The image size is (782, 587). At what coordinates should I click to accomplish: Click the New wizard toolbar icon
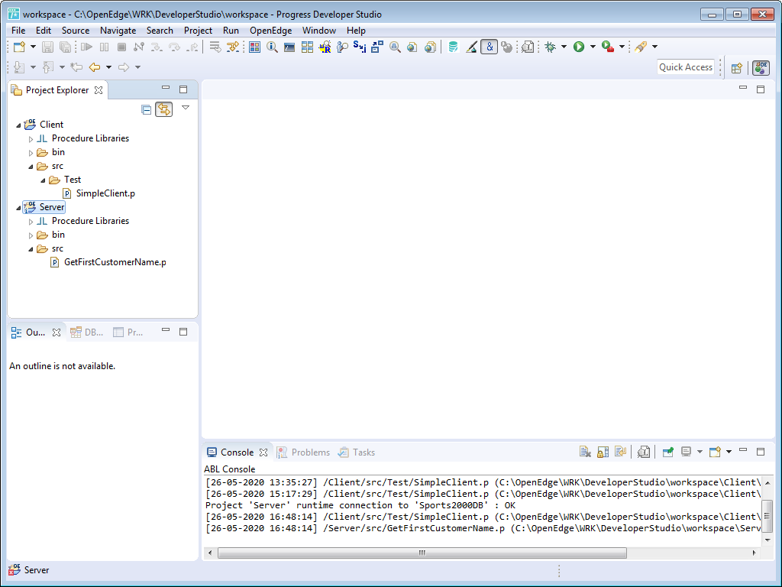pyautogui.click(x=19, y=47)
